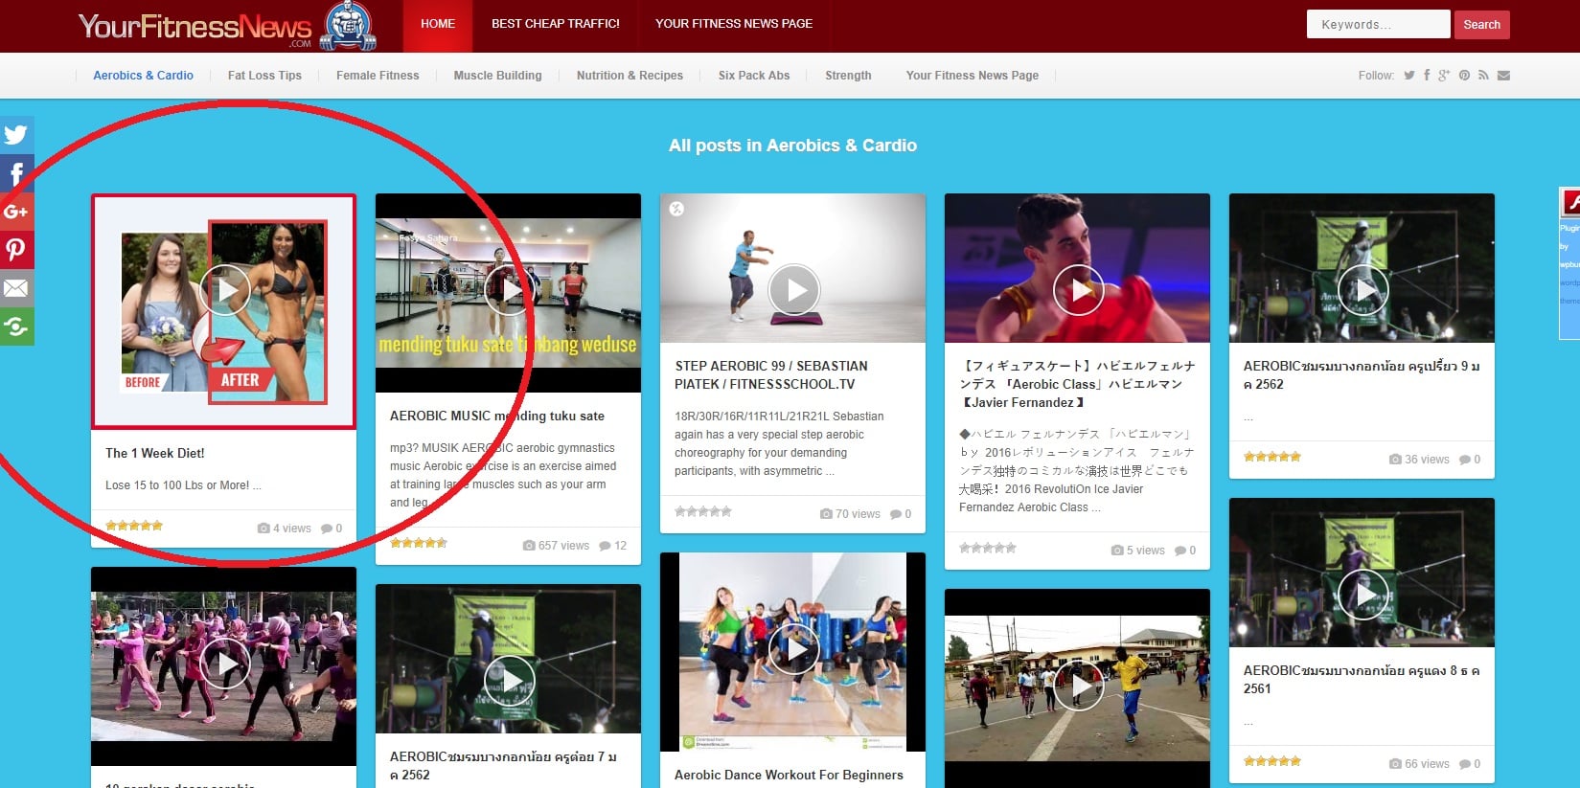Viewport: 1580px width, 788px height.
Task: Click the camera icon next to 36 views
Action: click(x=1395, y=460)
